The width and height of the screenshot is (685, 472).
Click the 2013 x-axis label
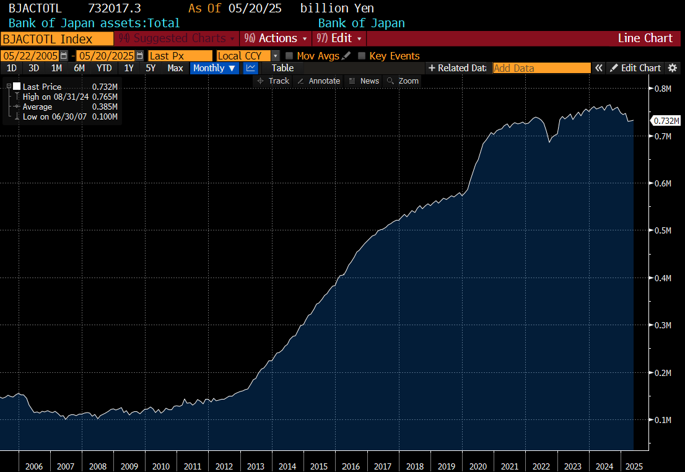256,466
